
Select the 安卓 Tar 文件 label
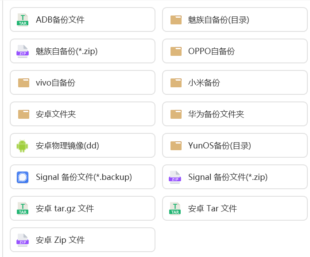click(x=212, y=209)
